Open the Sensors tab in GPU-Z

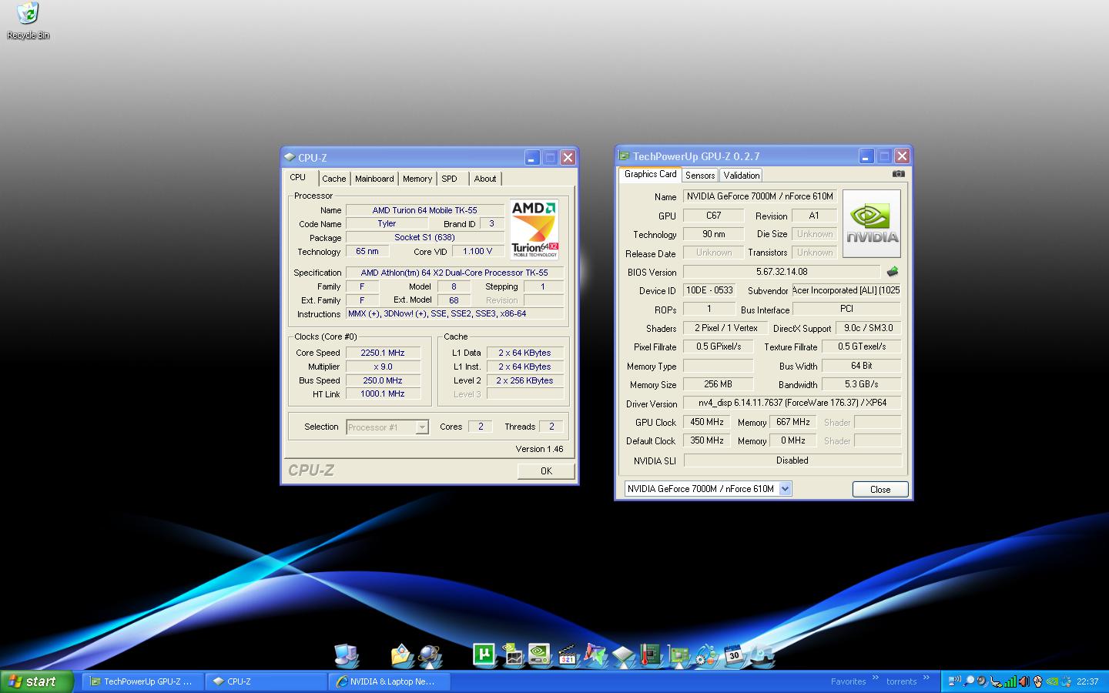pyautogui.click(x=700, y=176)
